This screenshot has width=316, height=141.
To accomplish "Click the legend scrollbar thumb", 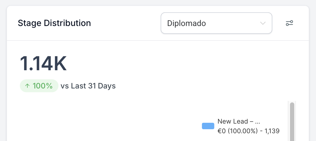I will [x=292, y=121].
